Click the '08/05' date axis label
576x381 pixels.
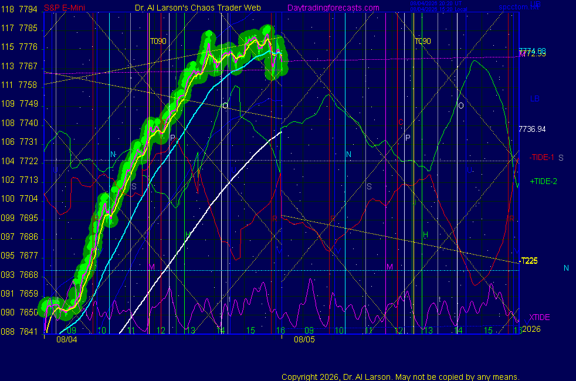[x=304, y=339]
